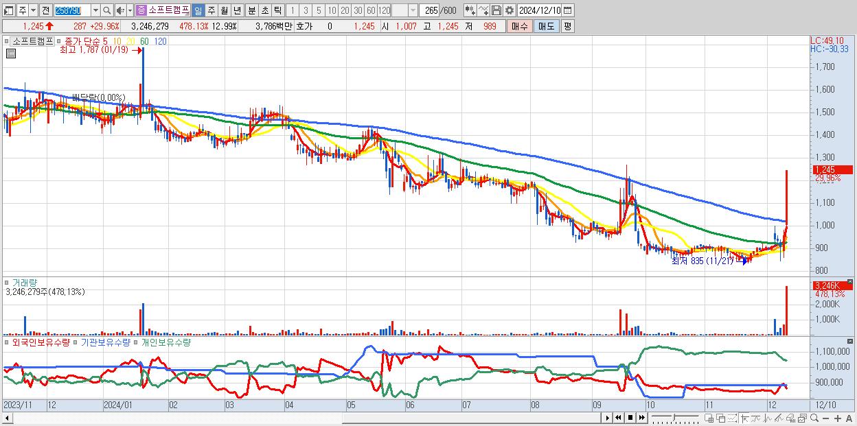Click the 전 button

click(45, 10)
